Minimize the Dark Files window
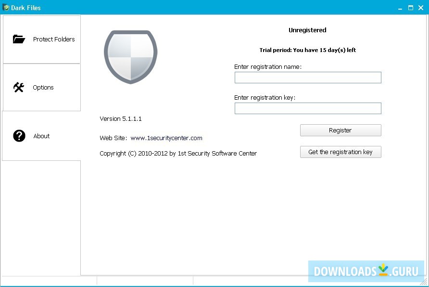 click(400, 8)
